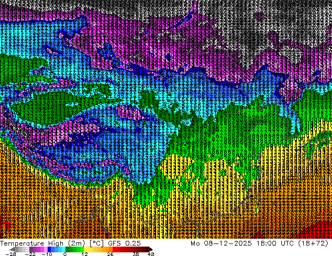Screen dimensions: 332x256
Task: Click the dark green legend swatch right of 0
Action: pos(68,249)
